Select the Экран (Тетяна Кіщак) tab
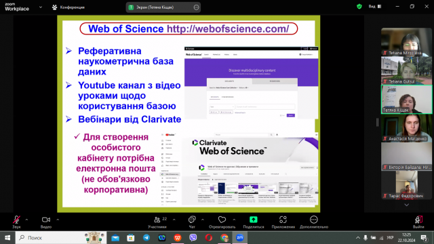Image resolution: width=434 pixels, height=244 pixels. click(x=163, y=7)
